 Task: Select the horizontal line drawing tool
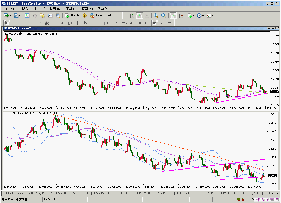tap(32, 23)
